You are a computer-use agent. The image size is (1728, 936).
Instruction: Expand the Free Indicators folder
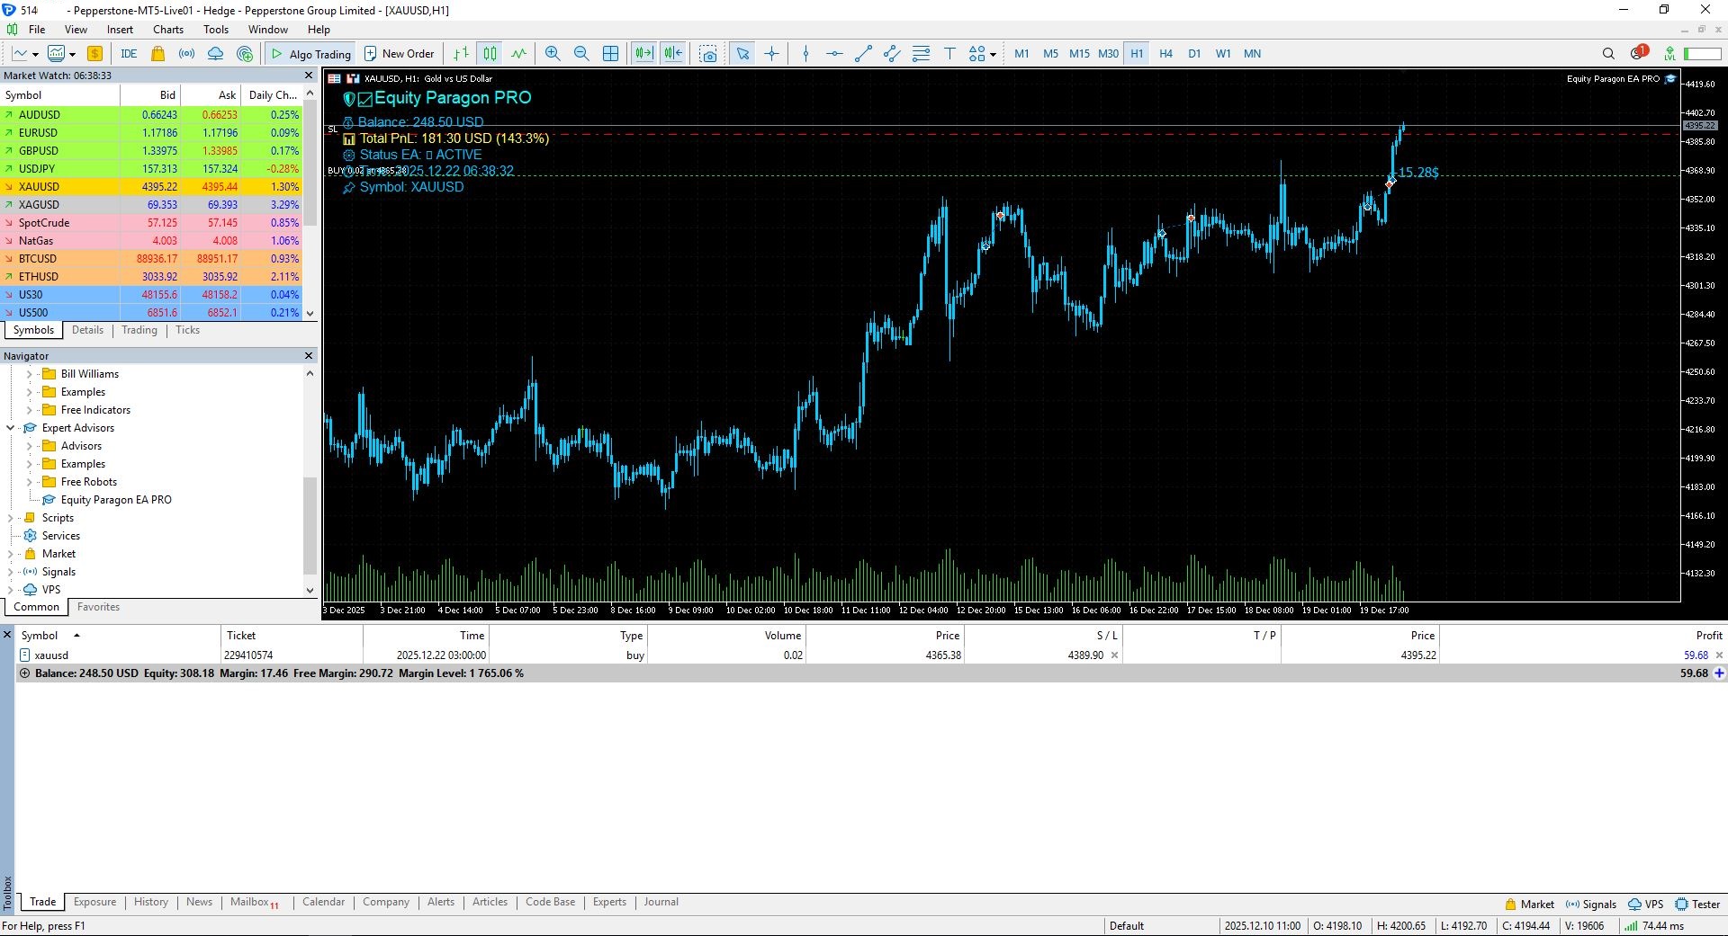[x=29, y=410]
